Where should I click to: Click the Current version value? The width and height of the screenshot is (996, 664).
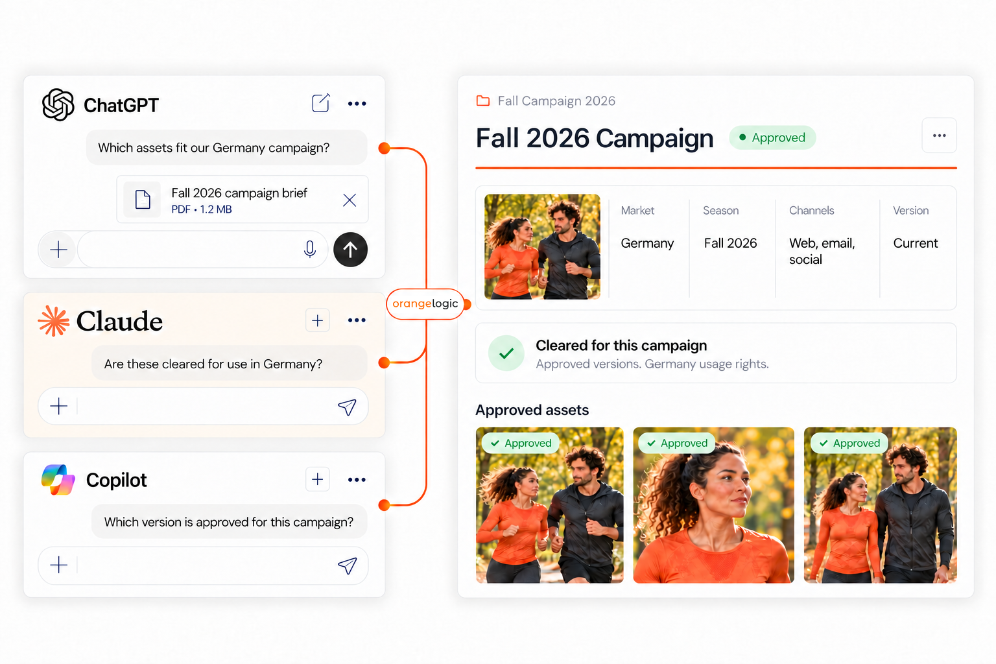[916, 243]
